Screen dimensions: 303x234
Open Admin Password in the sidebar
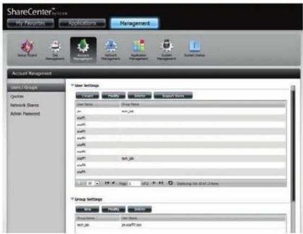point(25,114)
